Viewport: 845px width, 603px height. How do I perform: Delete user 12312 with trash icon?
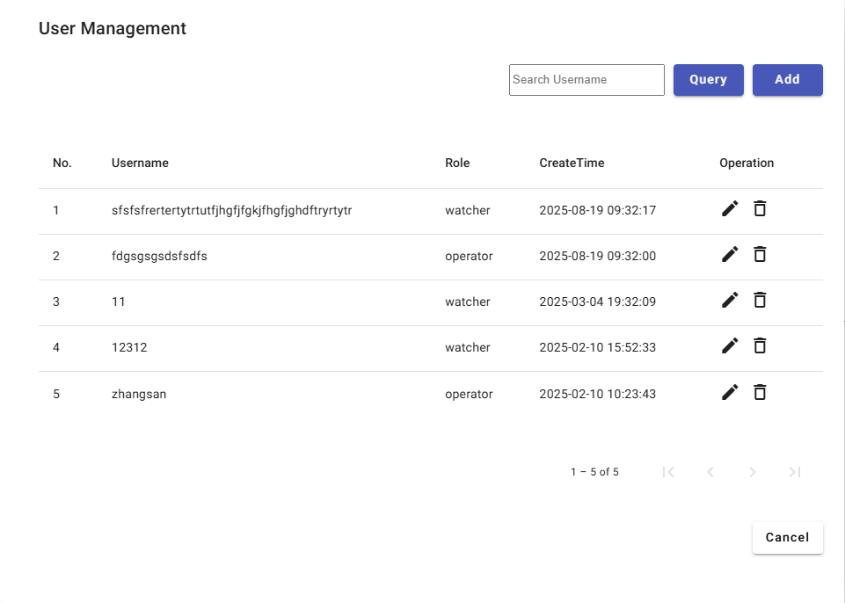760,345
